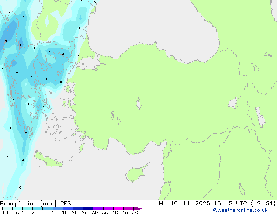277x214 pixels.
Task: Click the '40' legend label
Action: coord(115,212)
